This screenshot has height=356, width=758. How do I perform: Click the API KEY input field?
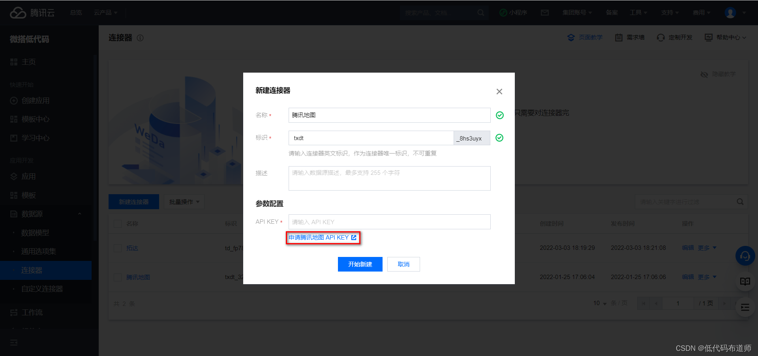[390, 222]
